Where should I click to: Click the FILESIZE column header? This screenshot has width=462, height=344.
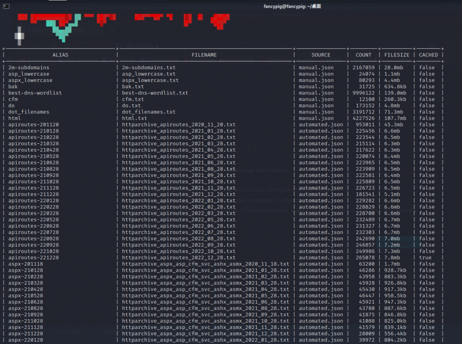397,55
